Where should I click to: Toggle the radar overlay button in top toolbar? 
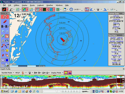pos(44,9)
